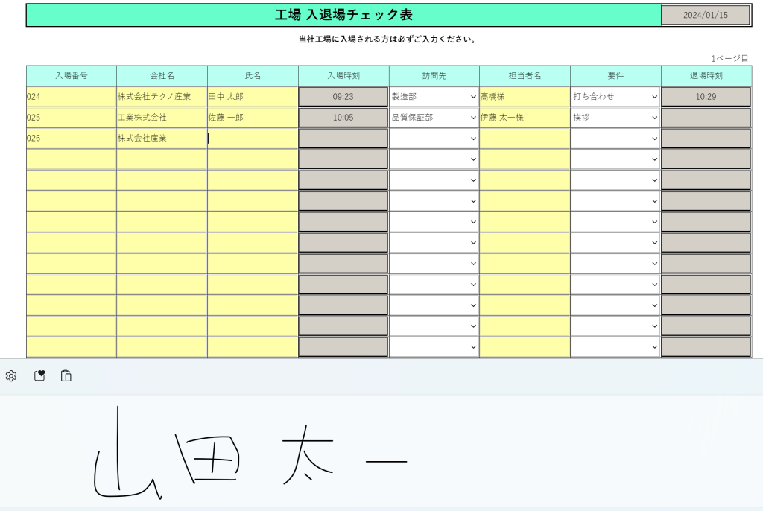Click the 2024/01/15 date button
The height and width of the screenshot is (511, 763).
705,15
